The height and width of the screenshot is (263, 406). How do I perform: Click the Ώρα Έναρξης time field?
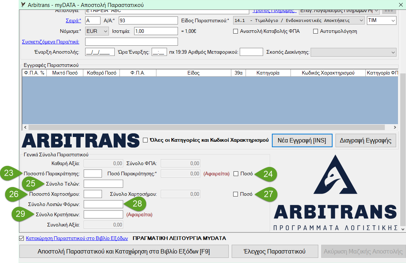pos(159,52)
